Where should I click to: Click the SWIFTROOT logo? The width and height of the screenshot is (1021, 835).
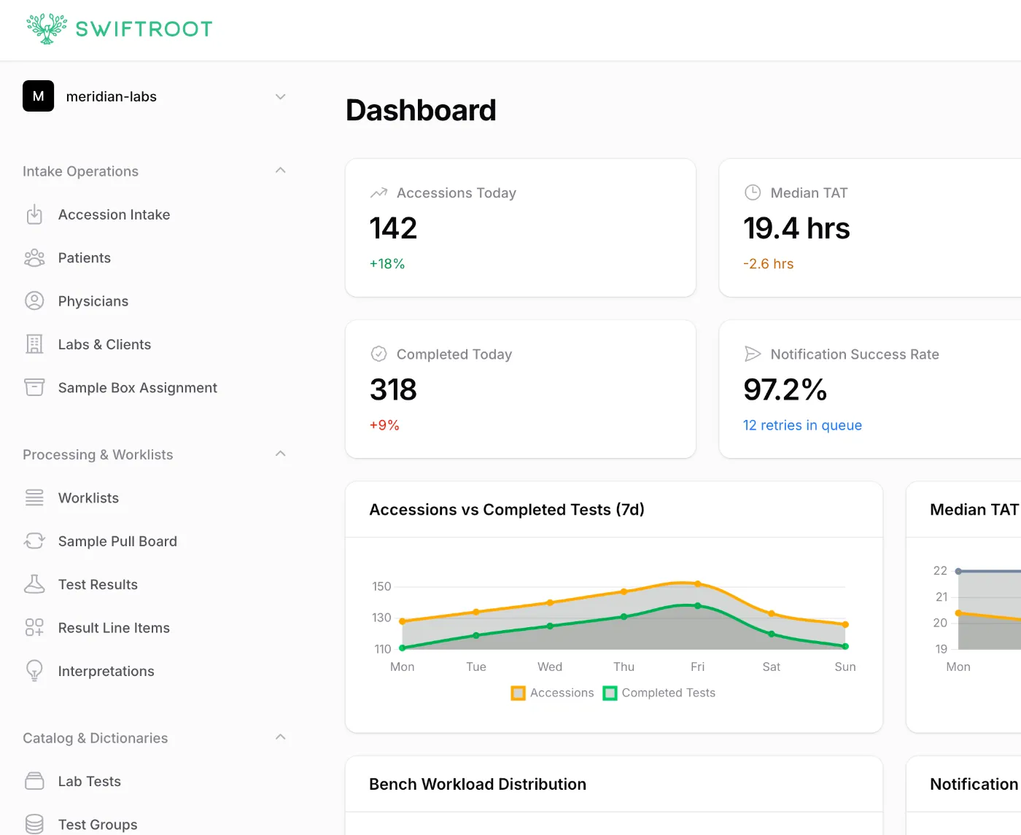click(x=119, y=29)
